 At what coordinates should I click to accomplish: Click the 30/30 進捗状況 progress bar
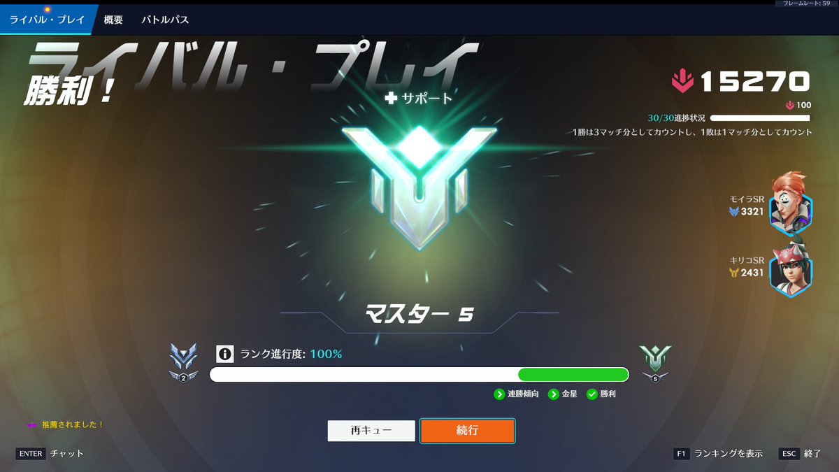761,118
